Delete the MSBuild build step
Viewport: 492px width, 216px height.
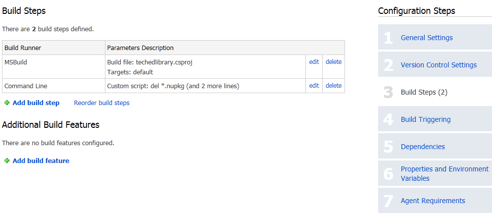(x=334, y=62)
